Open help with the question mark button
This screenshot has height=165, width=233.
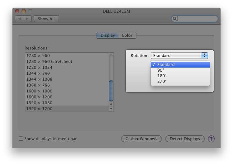coord(211,139)
